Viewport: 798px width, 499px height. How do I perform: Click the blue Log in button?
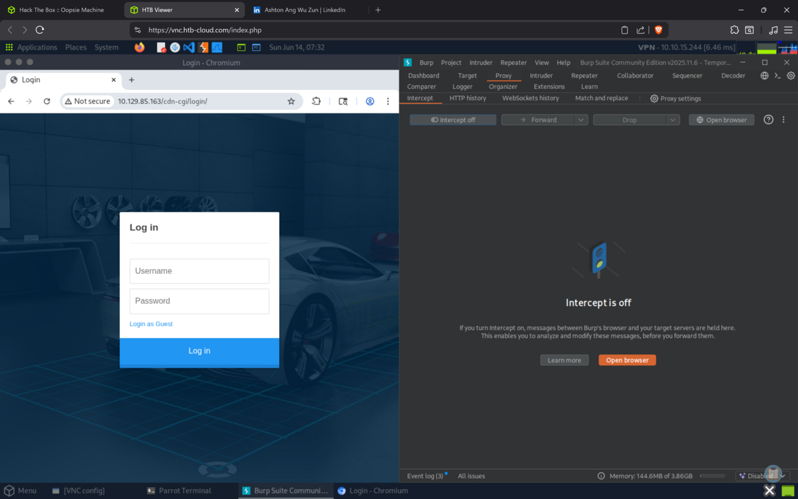coord(199,351)
